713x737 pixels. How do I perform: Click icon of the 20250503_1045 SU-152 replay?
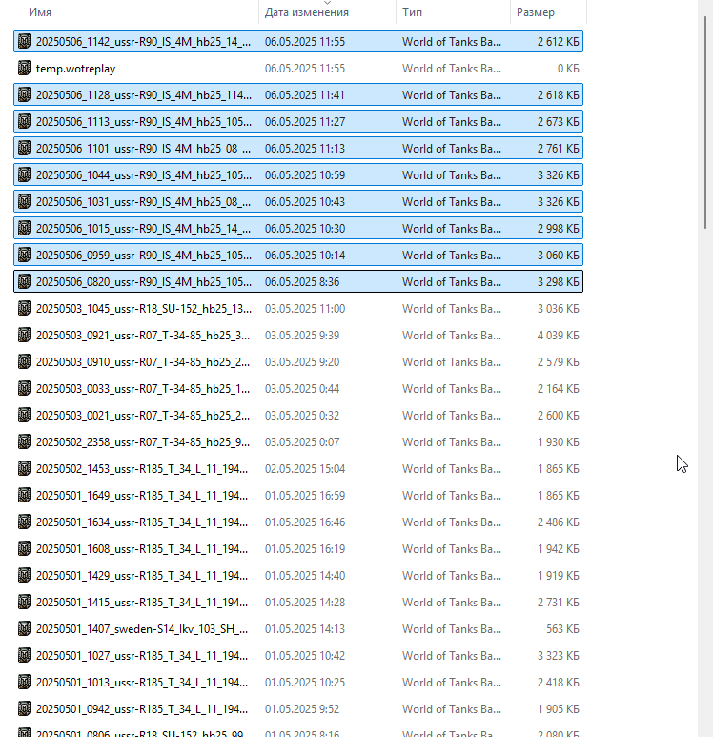coord(24,308)
